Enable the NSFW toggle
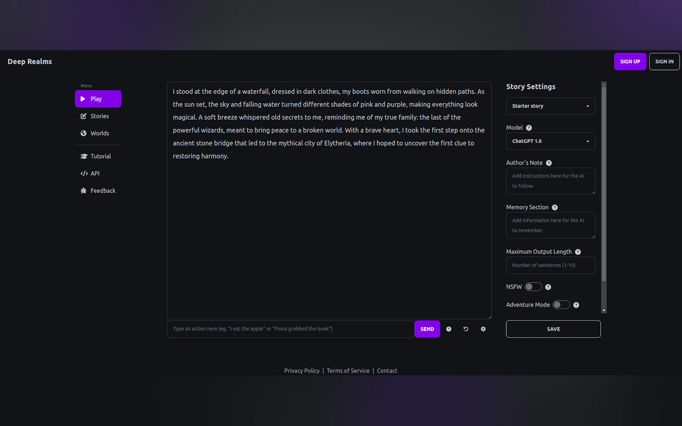Image resolution: width=682 pixels, height=426 pixels. pos(533,287)
